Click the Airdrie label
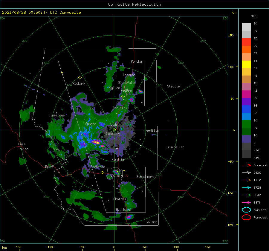269x251 pixels. tap(118, 159)
